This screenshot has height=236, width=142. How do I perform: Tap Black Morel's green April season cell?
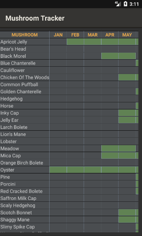[x=110, y=56]
